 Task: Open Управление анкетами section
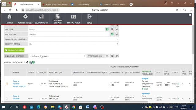coord(57,19)
